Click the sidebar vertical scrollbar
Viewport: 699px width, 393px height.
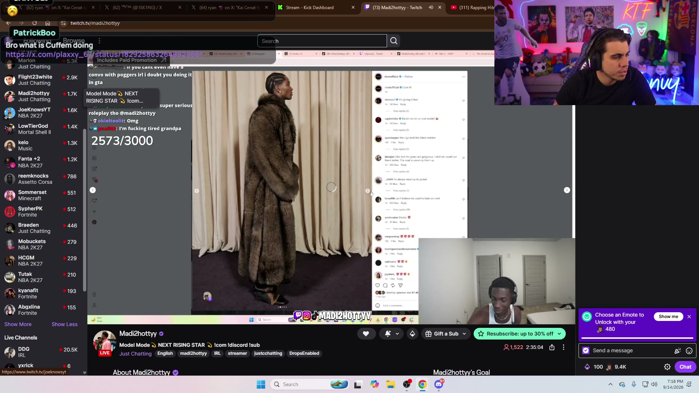pyautogui.click(x=84, y=211)
